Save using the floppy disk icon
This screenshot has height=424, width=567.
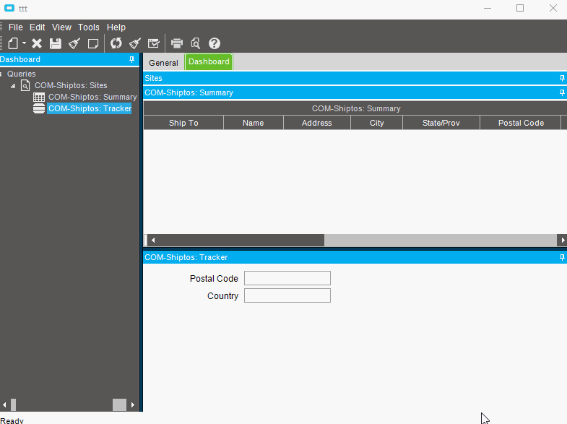pyautogui.click(x=56, y=43)
